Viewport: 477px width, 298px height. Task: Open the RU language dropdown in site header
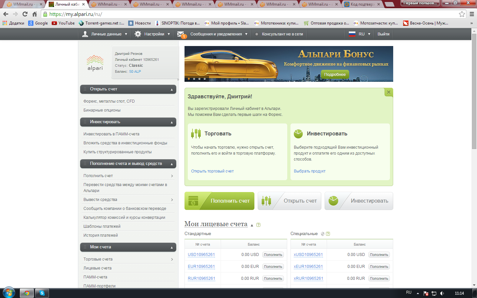click(360, 34)
